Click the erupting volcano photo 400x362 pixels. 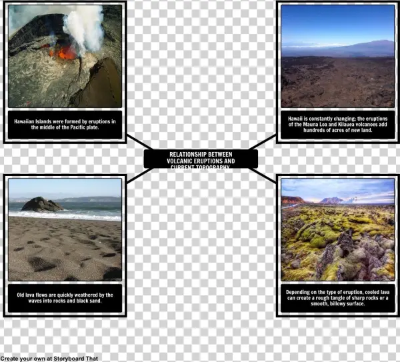point(65,56)
